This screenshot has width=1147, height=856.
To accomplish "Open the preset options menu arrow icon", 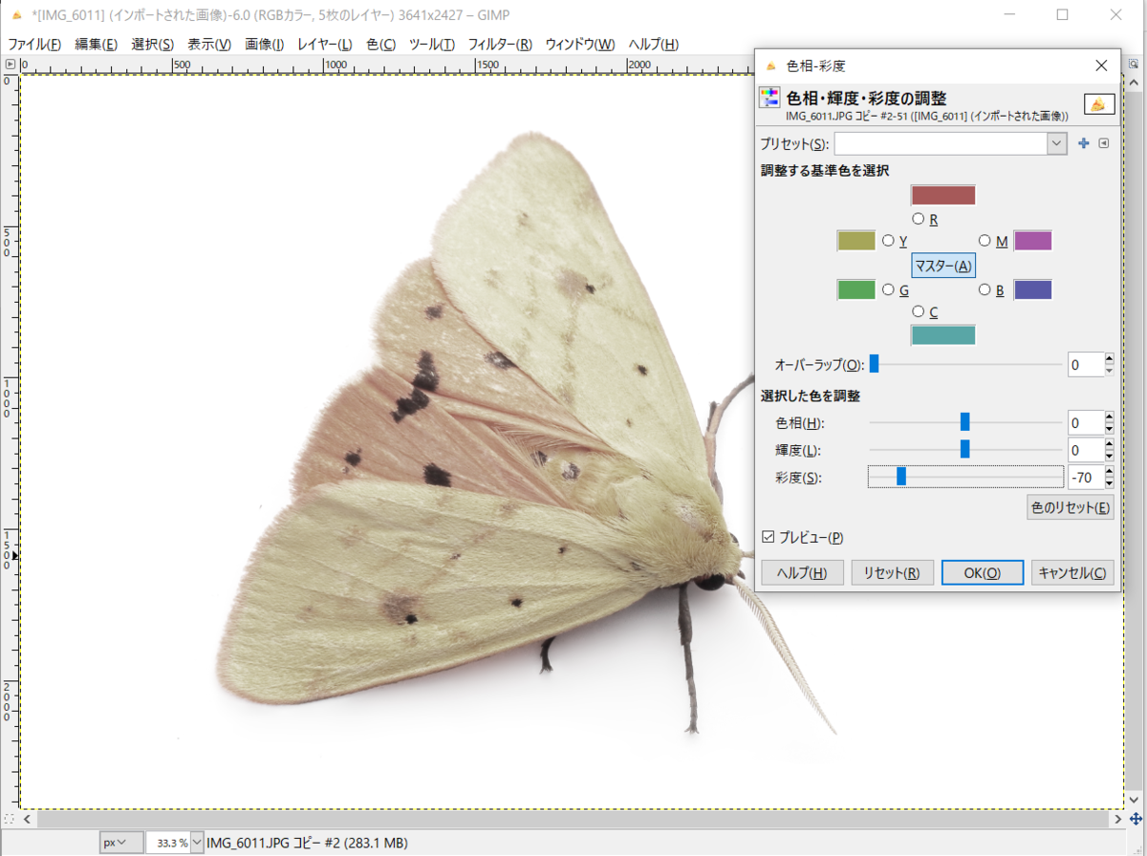I will click(x=1104, y=143).
